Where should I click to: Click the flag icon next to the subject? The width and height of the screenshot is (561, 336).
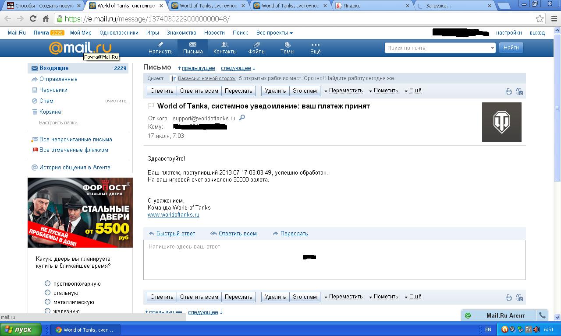(x=151, y=106)
